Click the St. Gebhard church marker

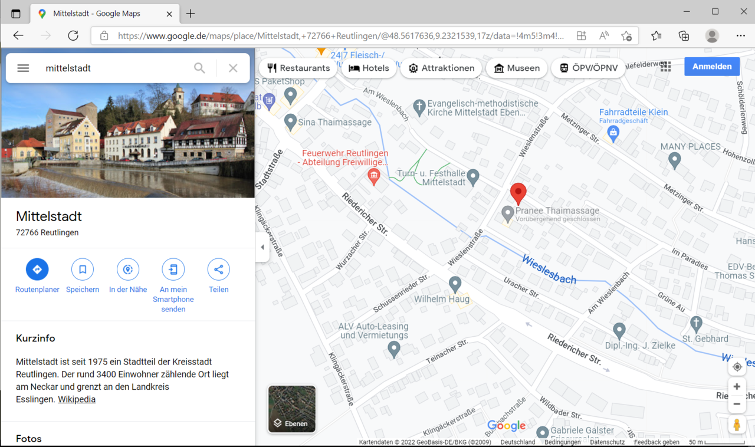[x=697, y=323]
